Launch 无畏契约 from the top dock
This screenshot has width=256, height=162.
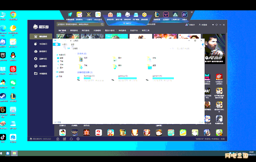click(x=166, y=15)
